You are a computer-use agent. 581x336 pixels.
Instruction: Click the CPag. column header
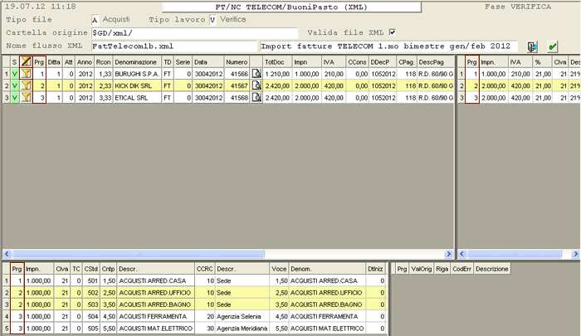coord(407,62)
